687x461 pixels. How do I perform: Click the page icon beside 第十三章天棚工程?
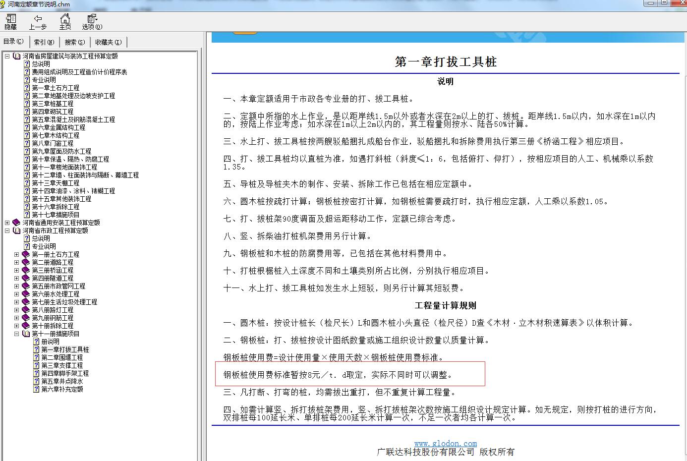(x=27, y=183)
